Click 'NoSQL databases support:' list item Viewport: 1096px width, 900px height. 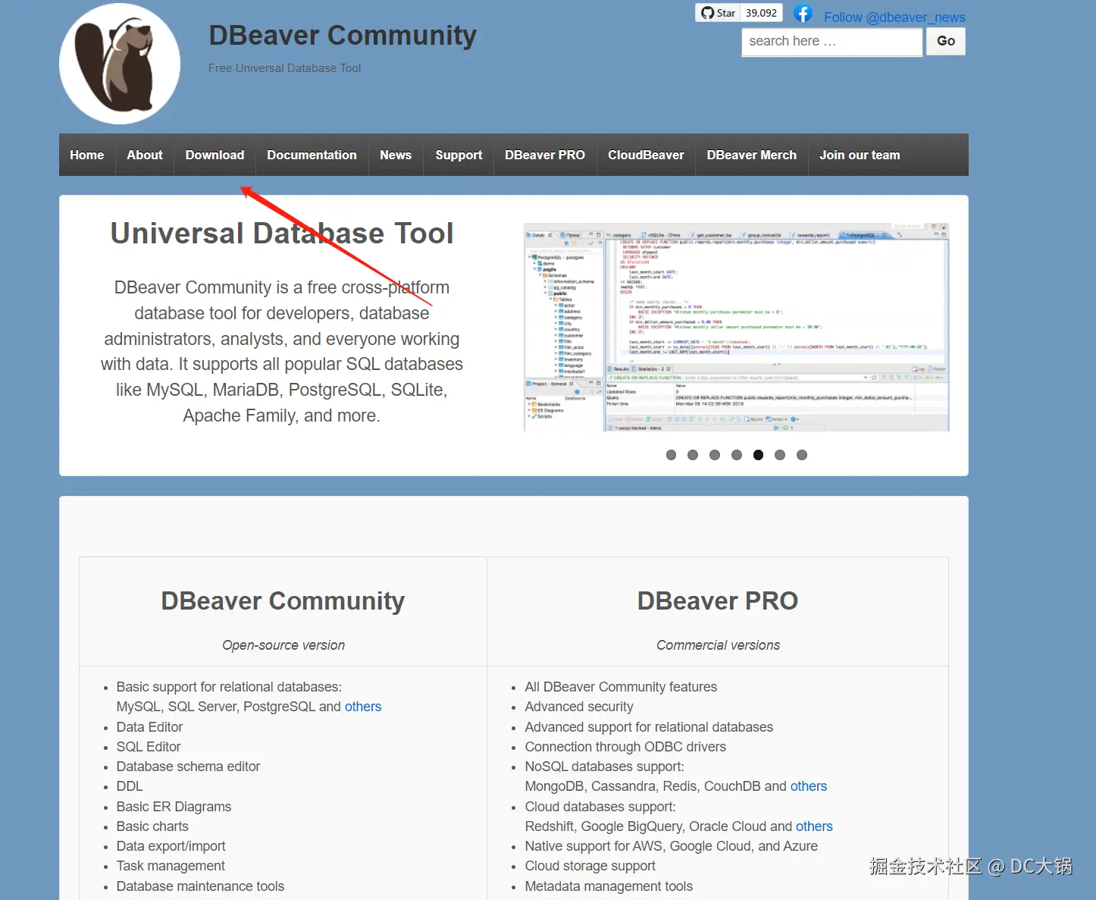point(604,767)
